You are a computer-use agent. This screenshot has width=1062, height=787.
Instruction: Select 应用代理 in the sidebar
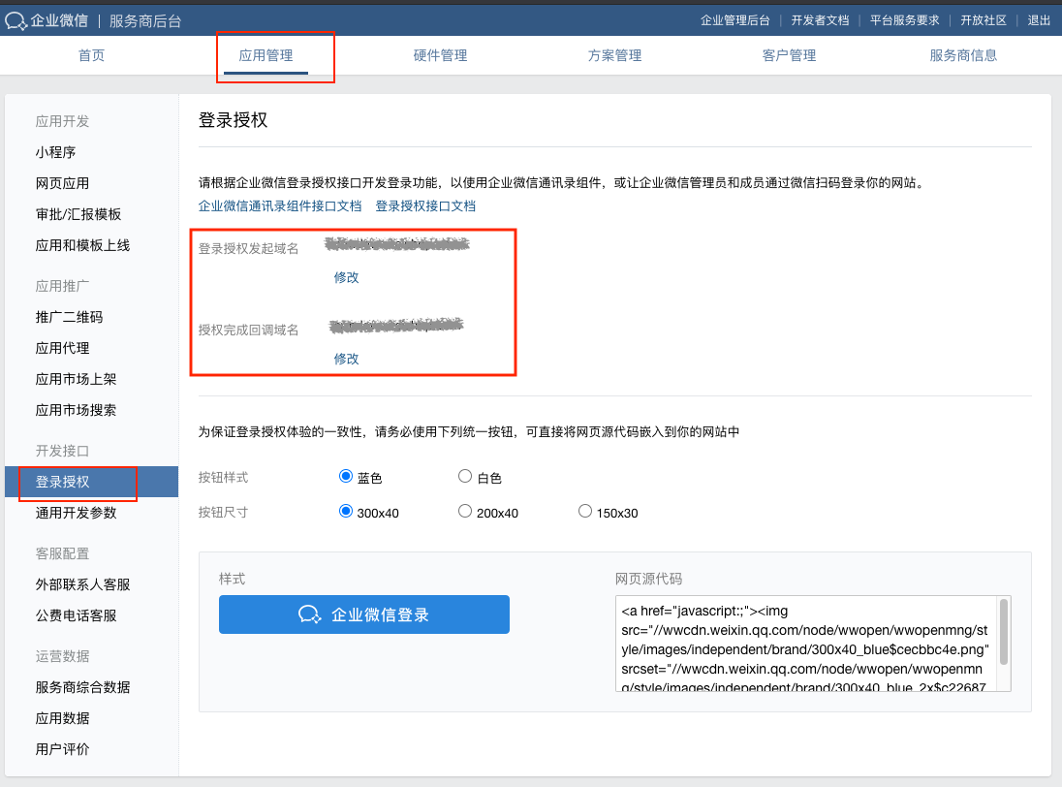[62, 348]
